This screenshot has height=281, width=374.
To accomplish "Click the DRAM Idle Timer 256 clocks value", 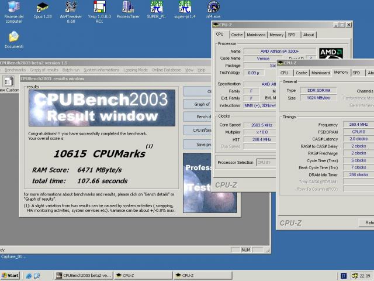I will point(358,174).
